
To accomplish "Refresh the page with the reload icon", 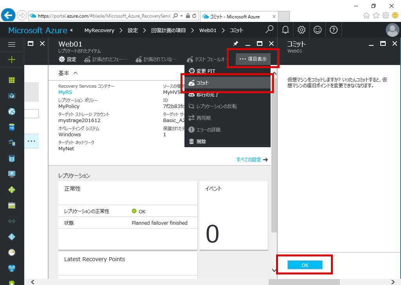I will [x=194, y=16].
